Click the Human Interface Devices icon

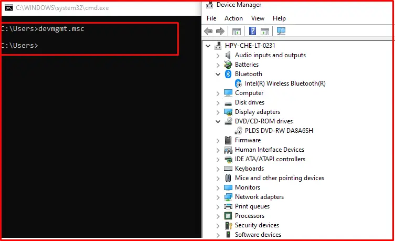228,150
